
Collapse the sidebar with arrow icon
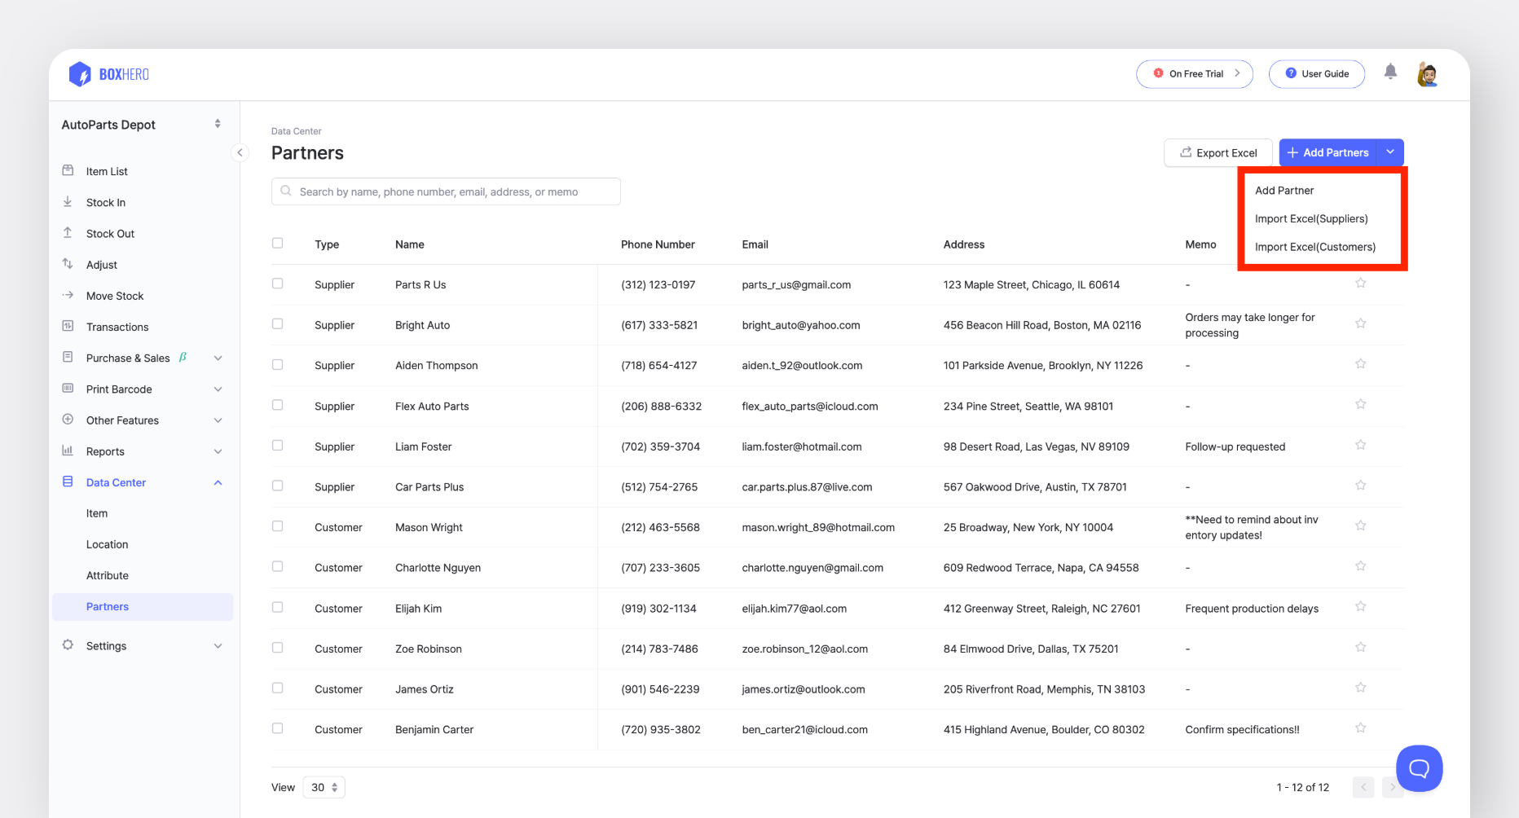click(x=240, y=152)
